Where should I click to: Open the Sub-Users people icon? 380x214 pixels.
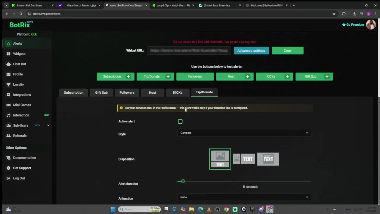coord(8,125)
